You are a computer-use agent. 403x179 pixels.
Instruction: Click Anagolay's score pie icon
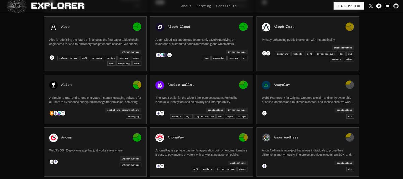pos(350,85)
